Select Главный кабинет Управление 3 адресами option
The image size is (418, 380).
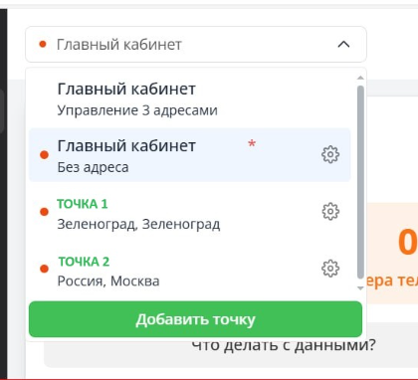point(190,99)
